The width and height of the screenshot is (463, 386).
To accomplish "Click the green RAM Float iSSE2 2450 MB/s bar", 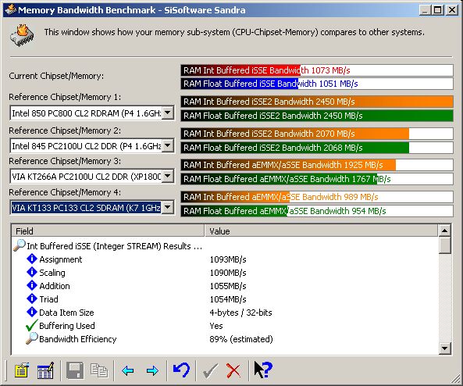I will pos(317,116).
